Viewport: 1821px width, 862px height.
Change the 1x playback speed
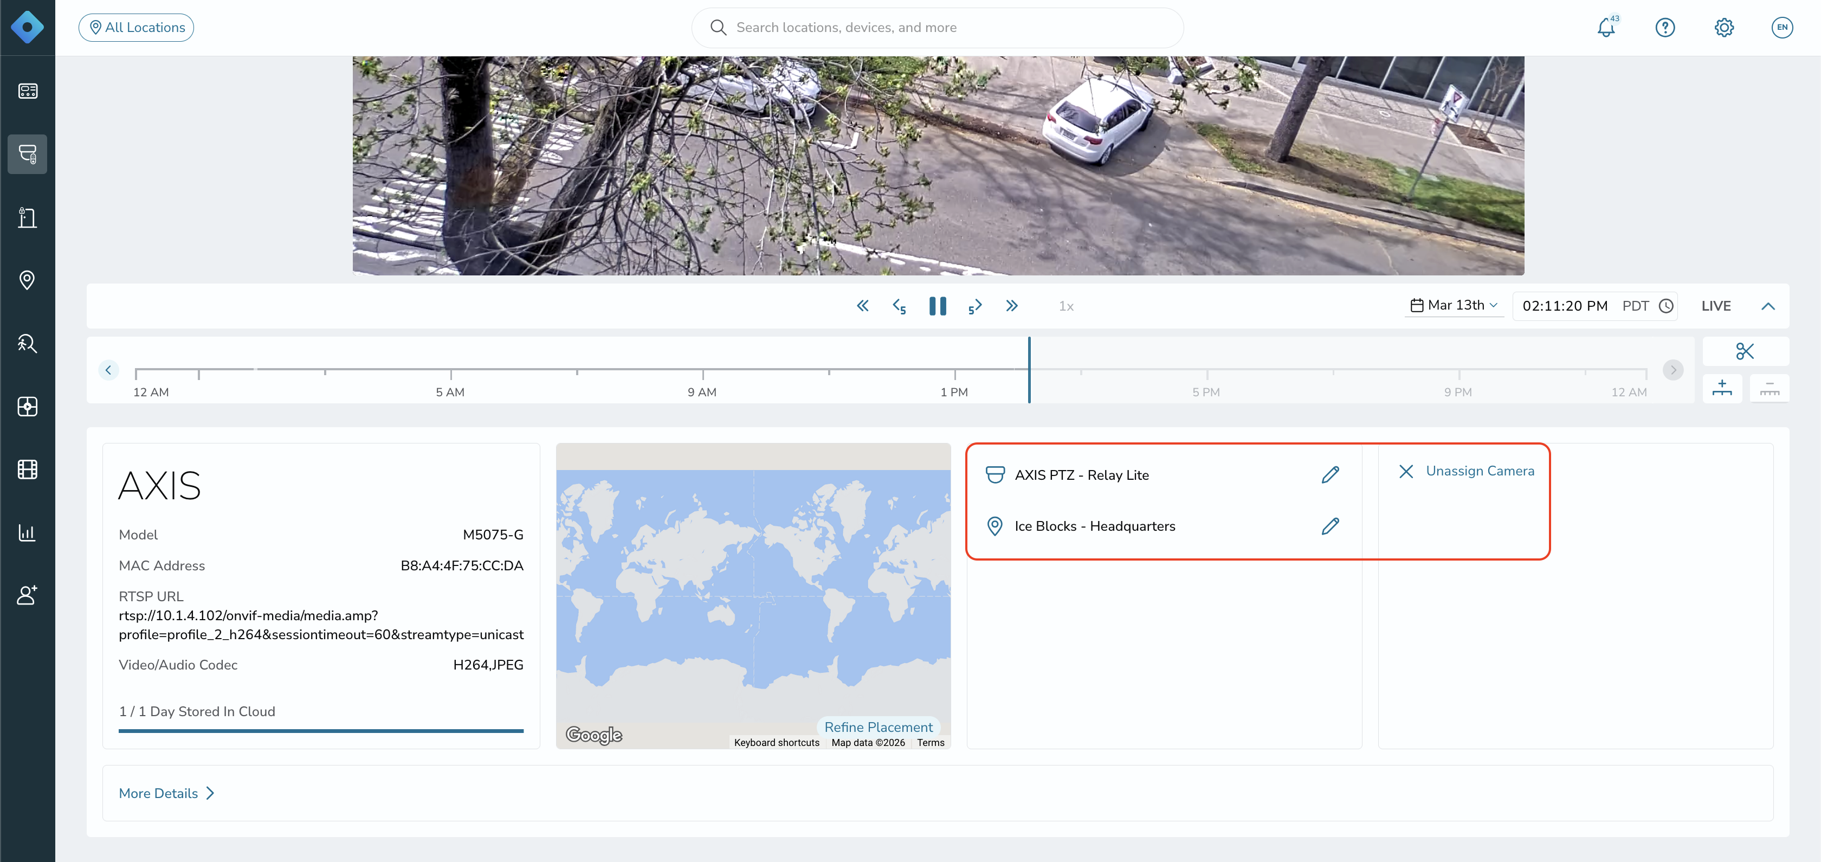1067,306
